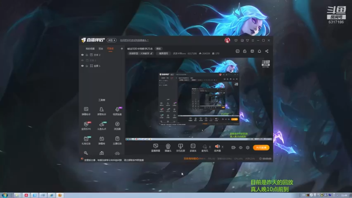The height and width of the screenshot is (198, 352).
Task: Click the record video icon beside the eye
Action: pyautogui.click(x=234, y=147)
